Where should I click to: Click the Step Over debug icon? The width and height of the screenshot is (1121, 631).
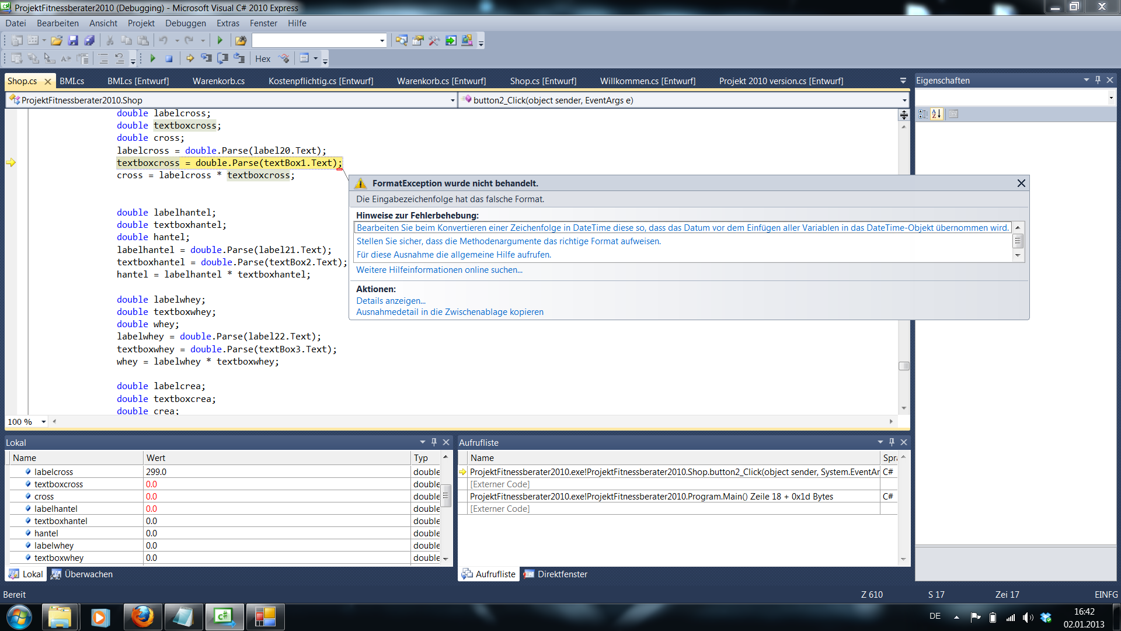tap(222, 58)
